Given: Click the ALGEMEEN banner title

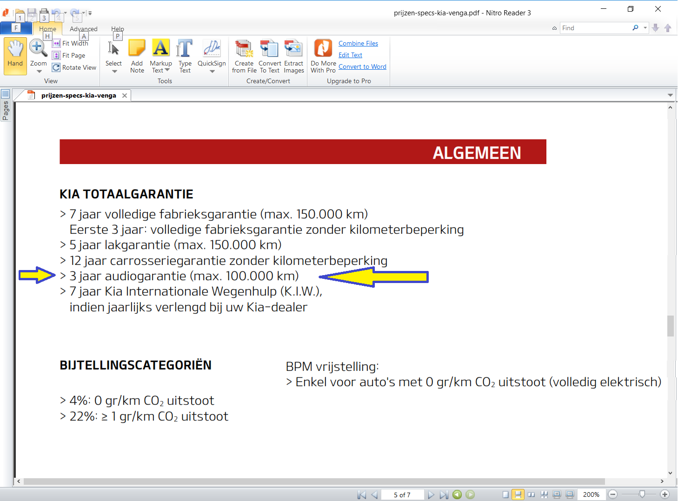Looking at the screenshot, I should pyautogui.click(x=477, y=153).
